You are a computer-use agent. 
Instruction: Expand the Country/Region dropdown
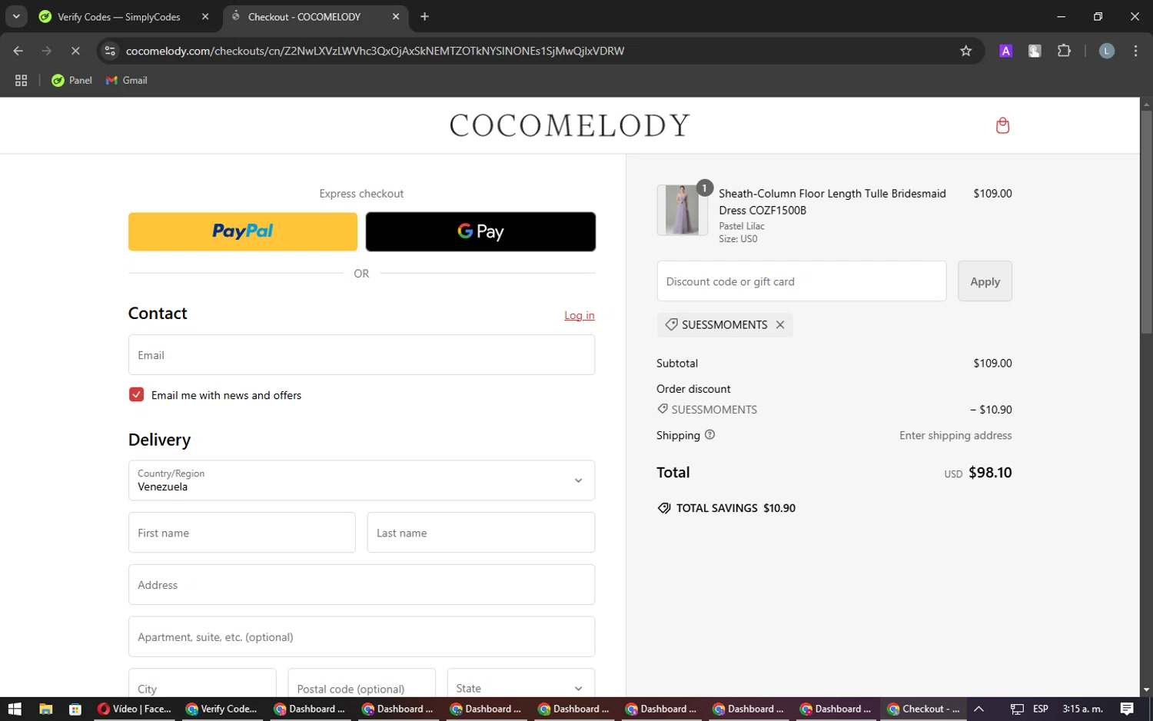tap(361, 480)
